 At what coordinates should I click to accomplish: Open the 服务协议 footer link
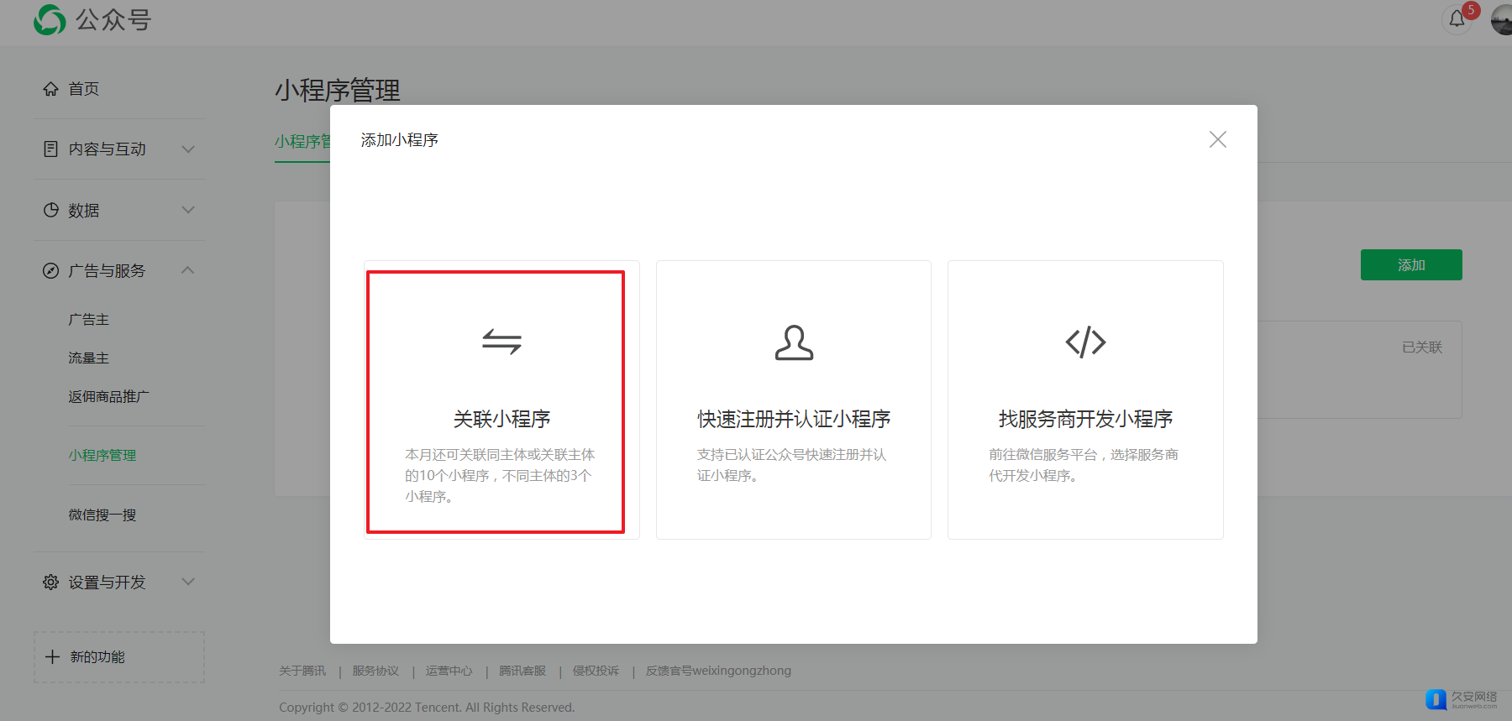[375, 671]
